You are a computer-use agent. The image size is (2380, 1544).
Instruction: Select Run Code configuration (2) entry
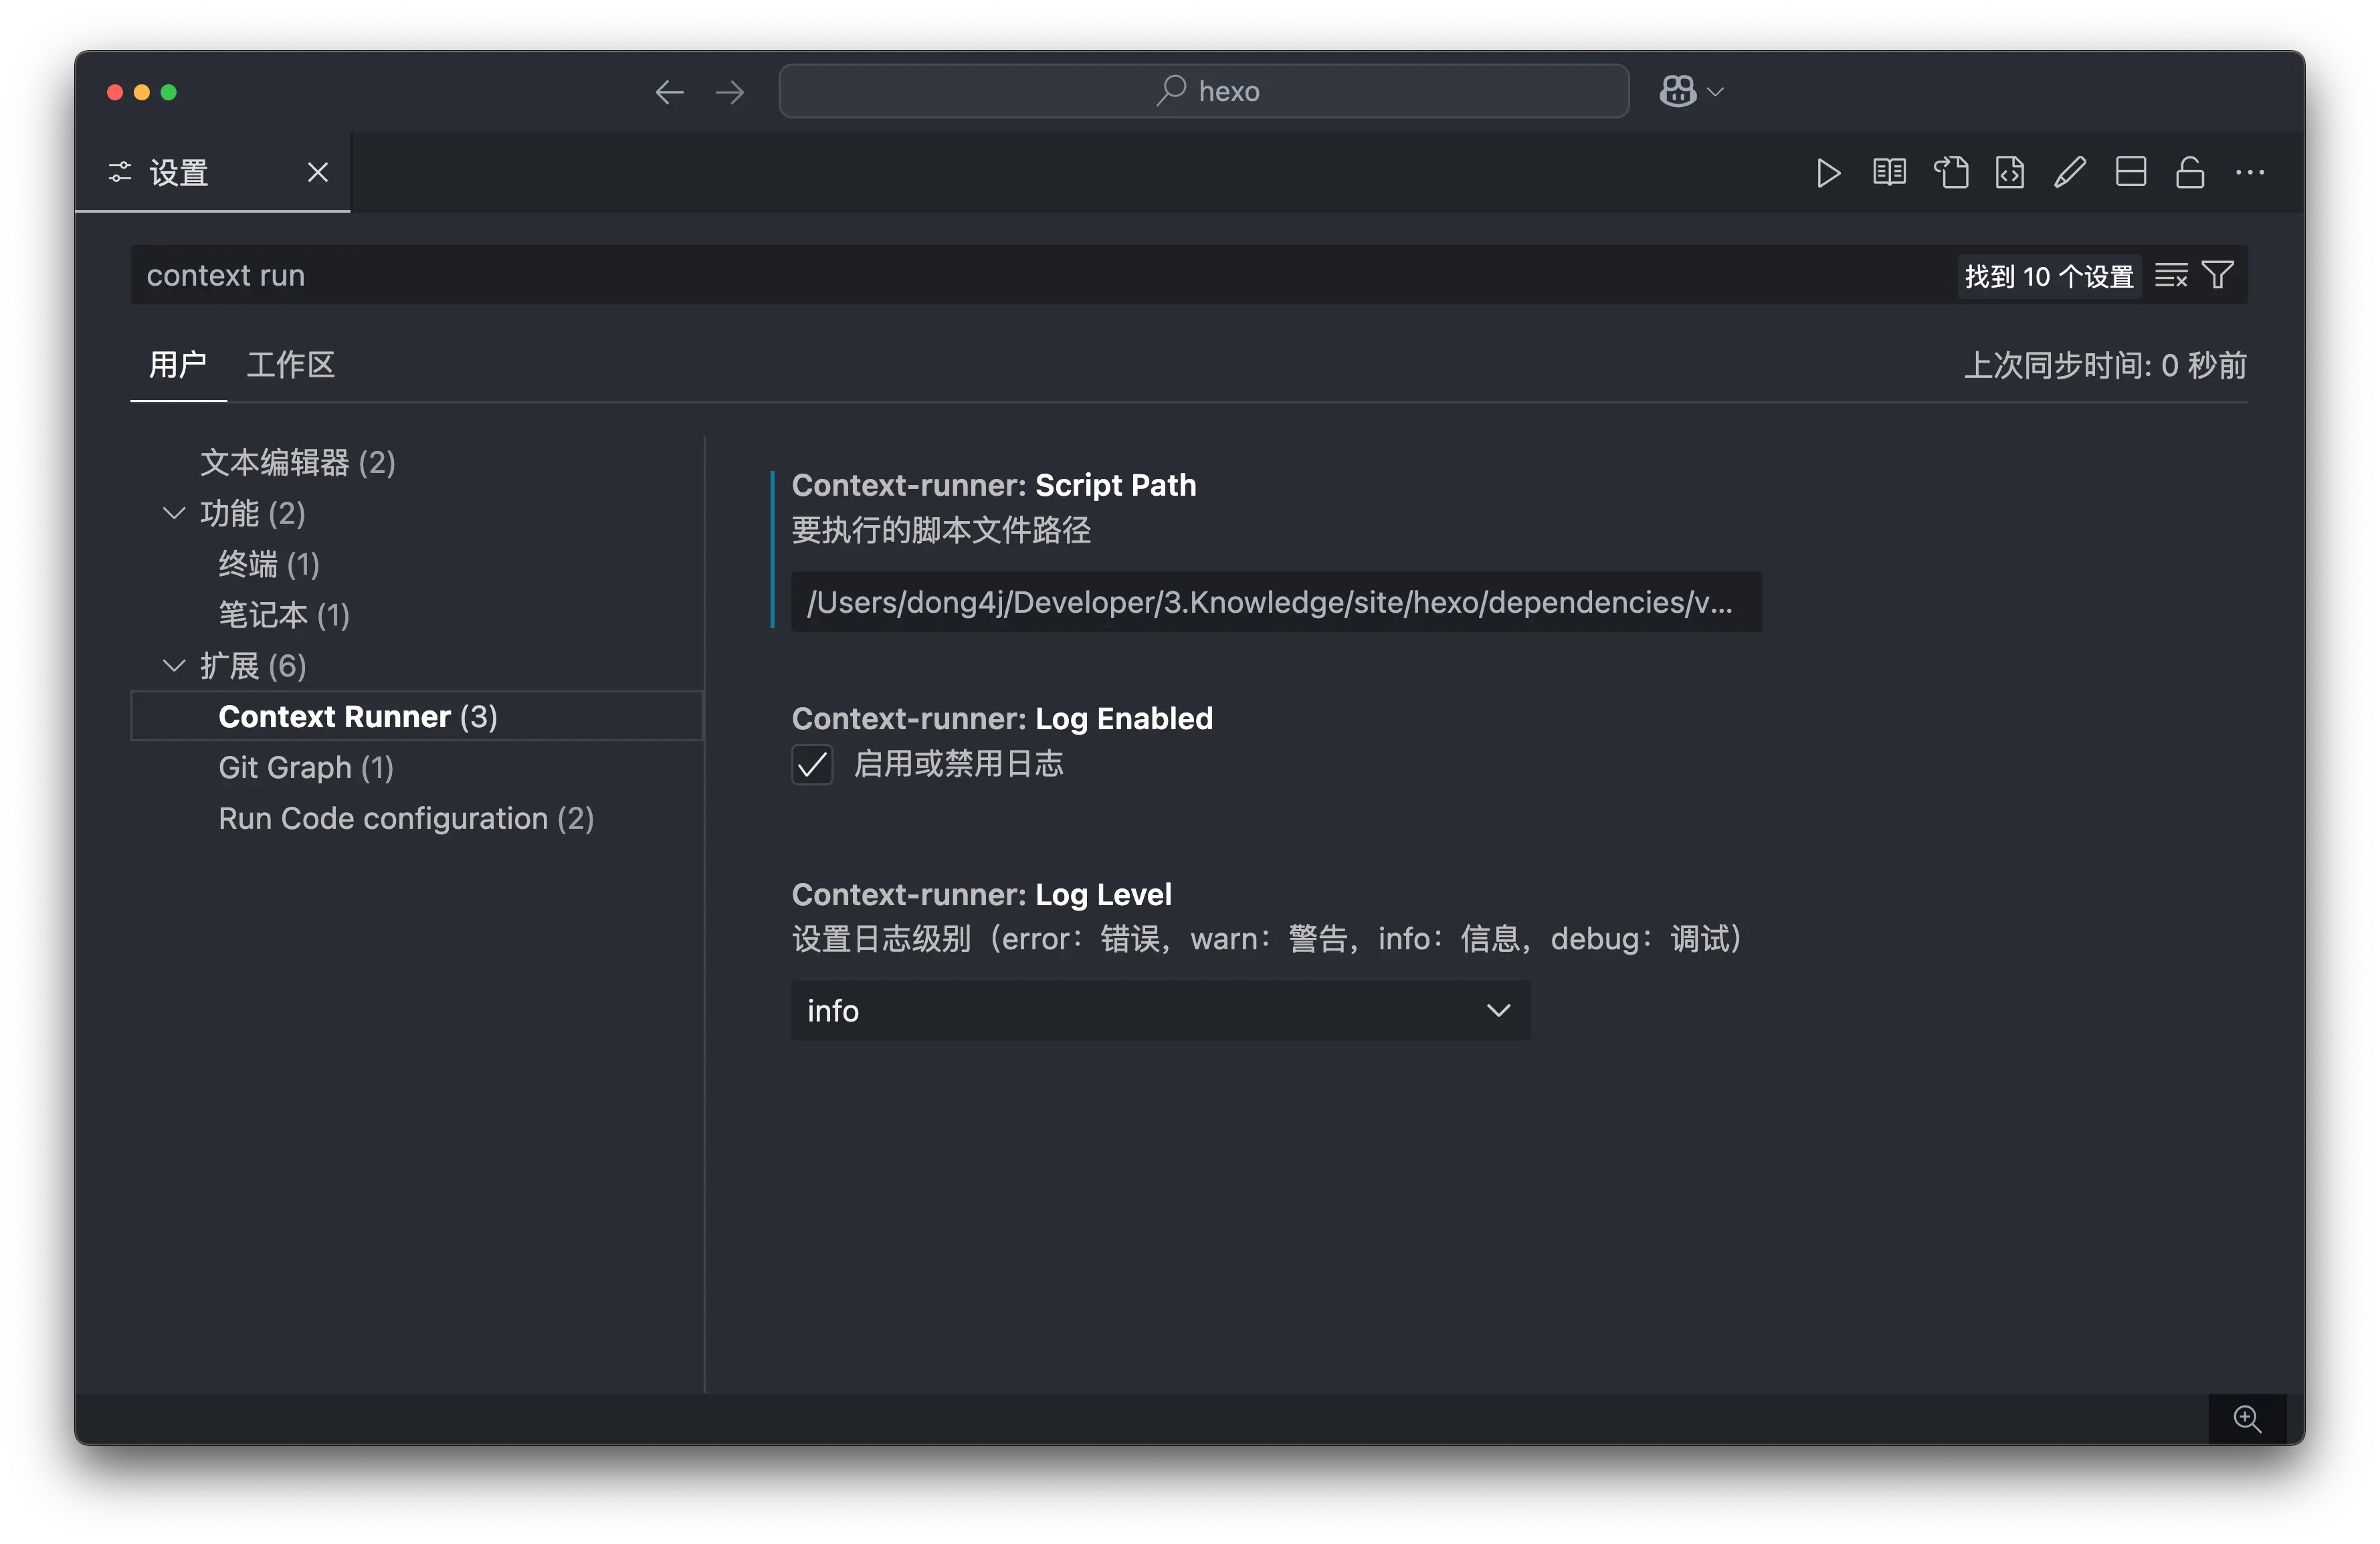tap(406, 819)
